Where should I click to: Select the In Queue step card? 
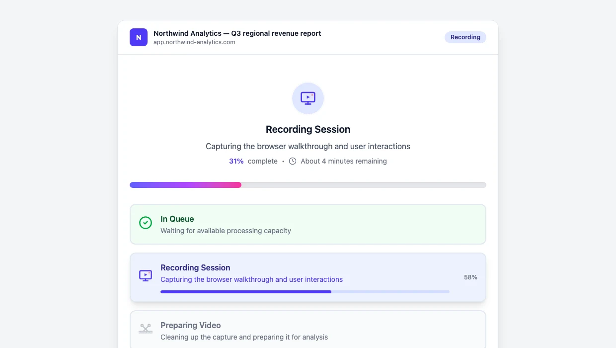pyautogui.click(x=308, y=224)
